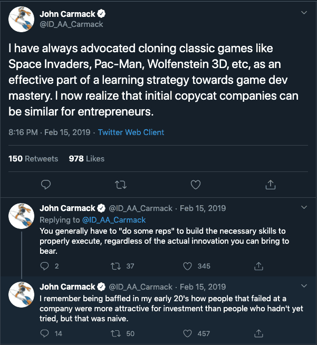Open the @ID_AA_Carmack link after "Replying to"
Screen dimensions: 317x345
coord(113,219)
